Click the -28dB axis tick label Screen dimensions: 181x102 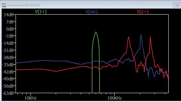(8, 58)
